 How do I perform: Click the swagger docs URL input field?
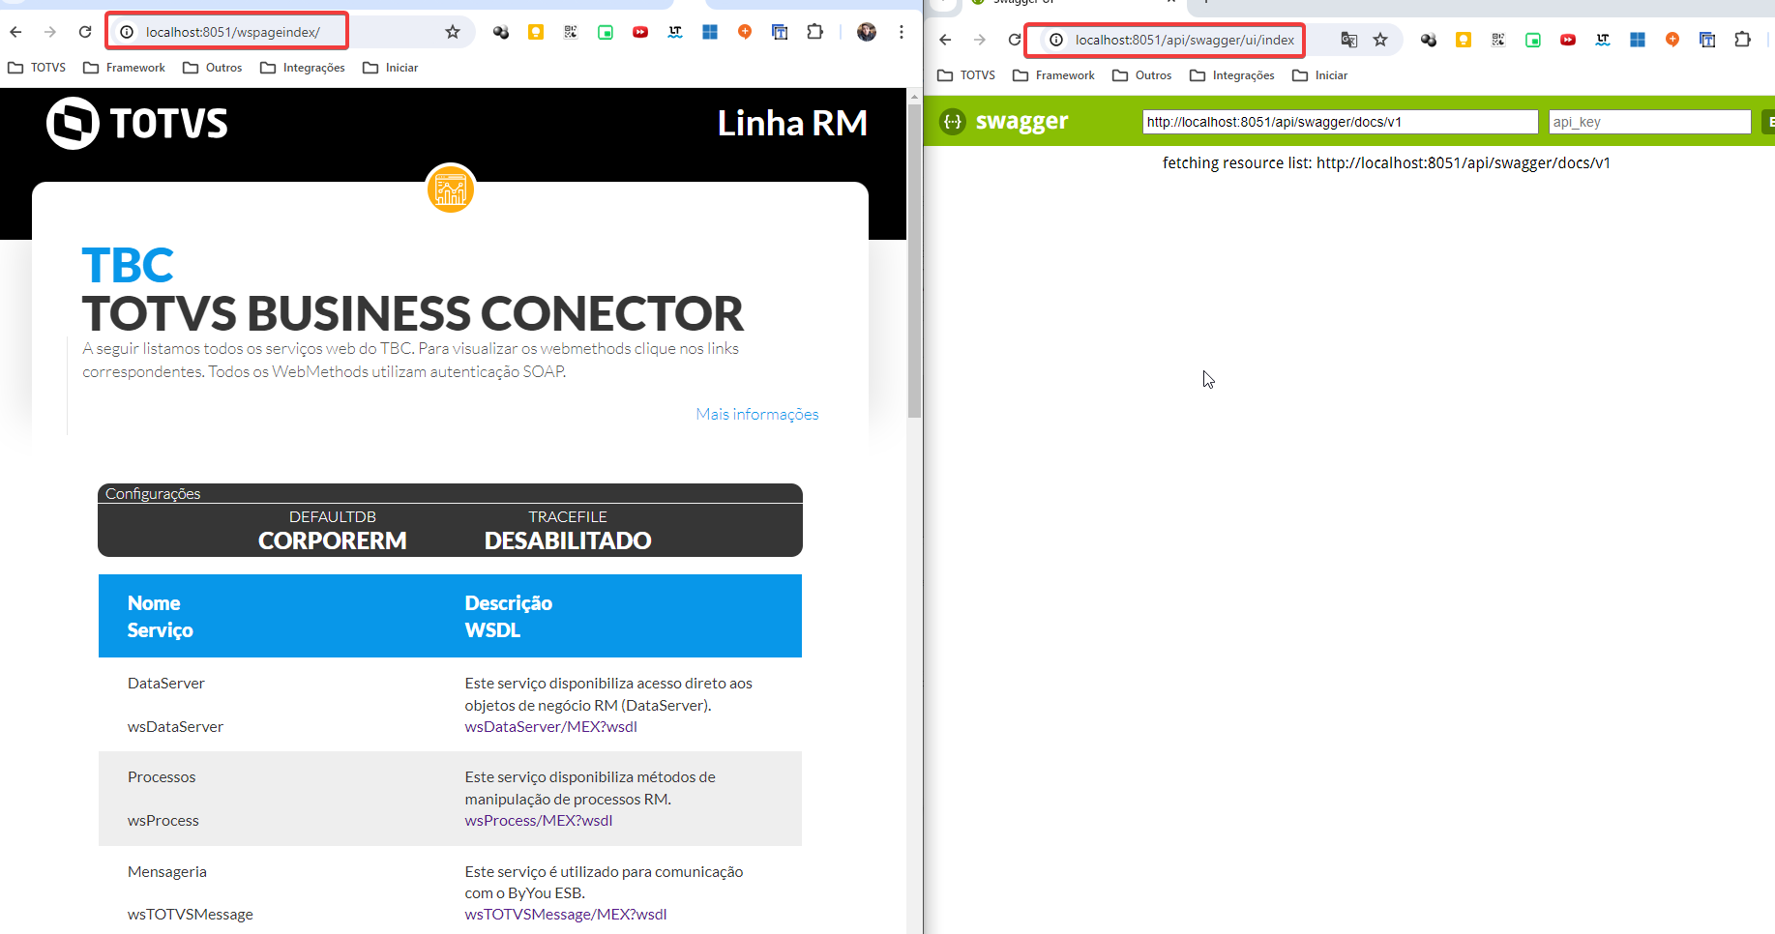[x=1340, y=122]
